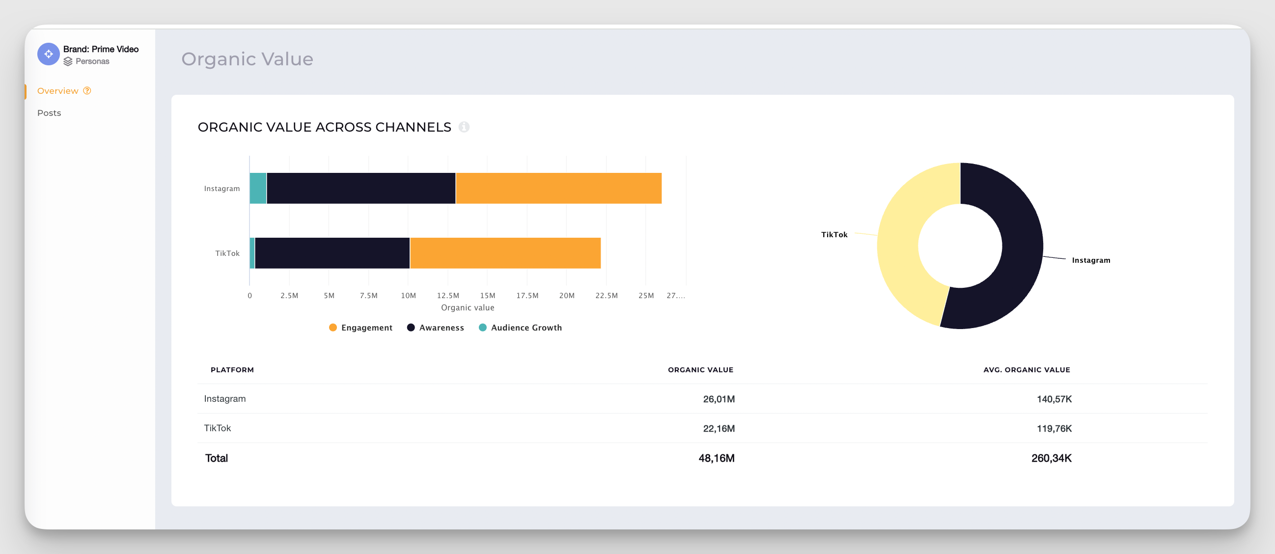Click Instagram's teal Audience Growth segment

pos(258,188)
